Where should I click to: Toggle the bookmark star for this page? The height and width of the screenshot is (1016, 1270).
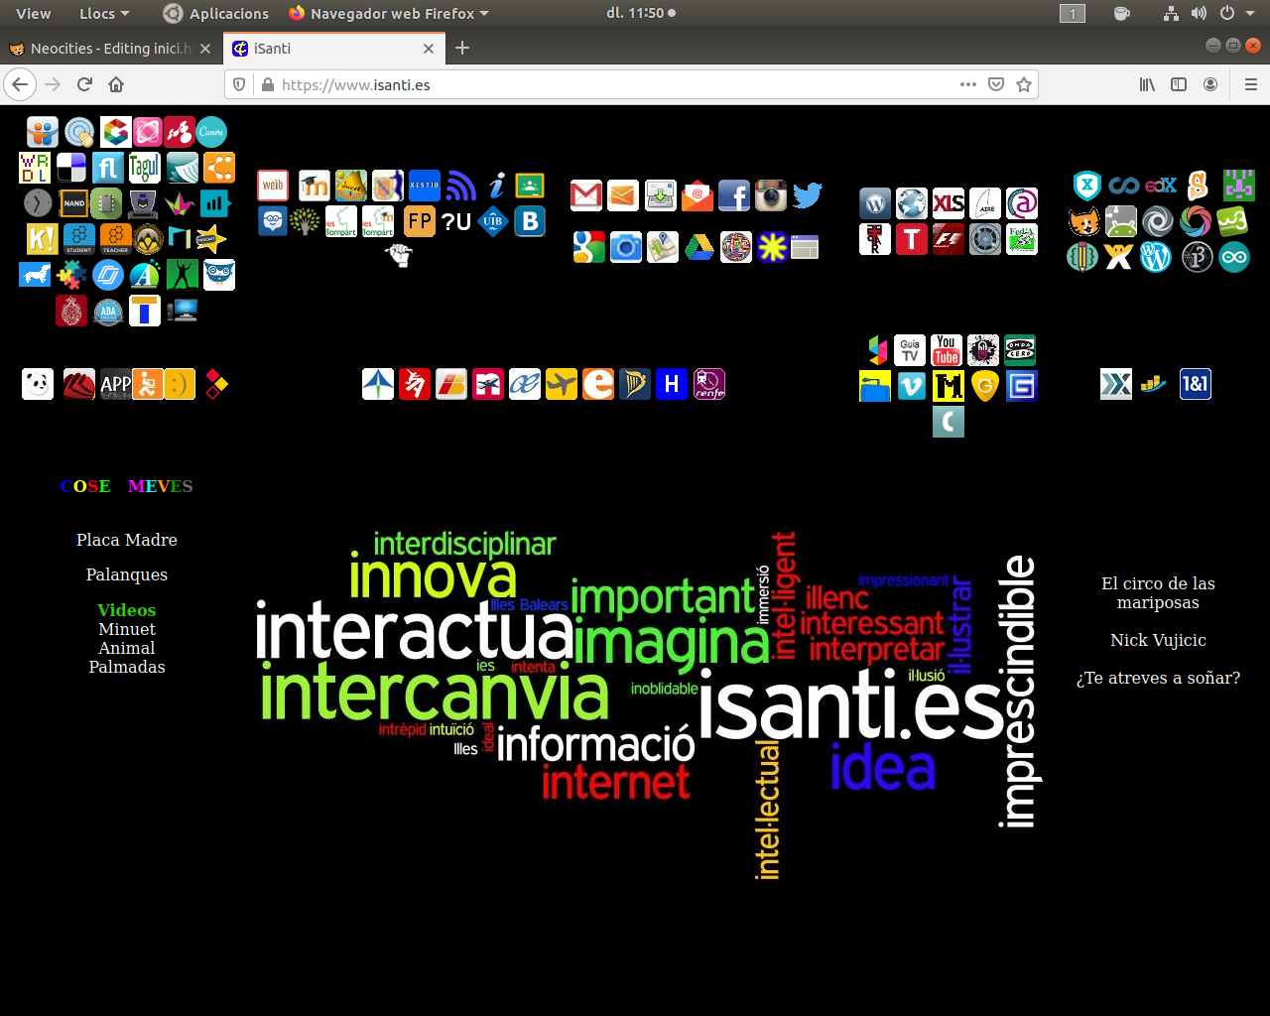click(x=1024, y=84)
